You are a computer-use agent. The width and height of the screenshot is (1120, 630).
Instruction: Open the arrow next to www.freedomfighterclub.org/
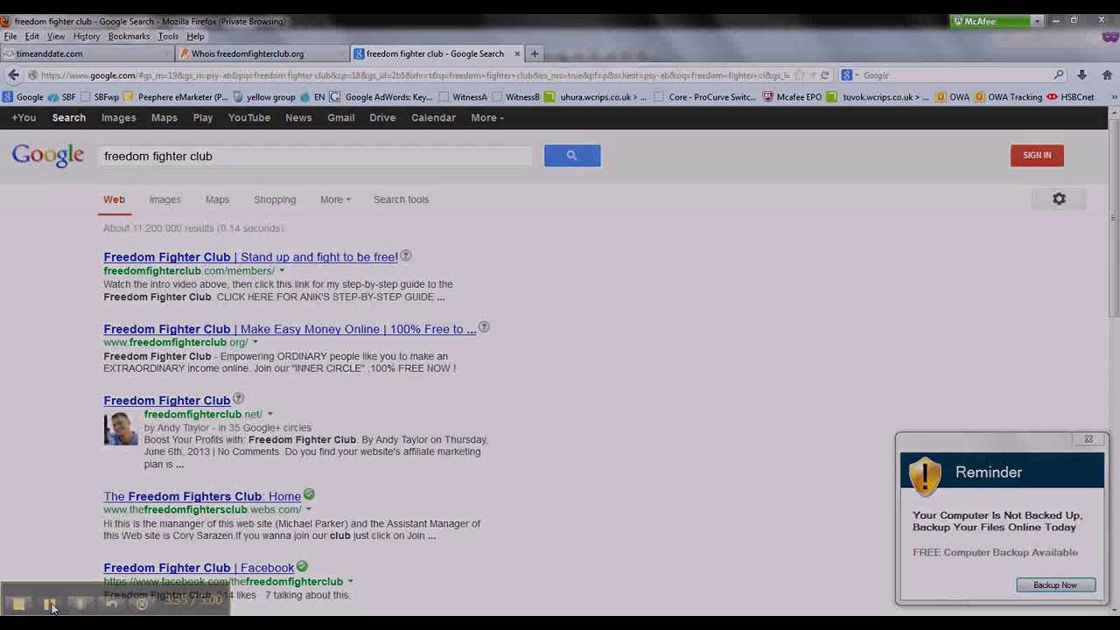255,343
